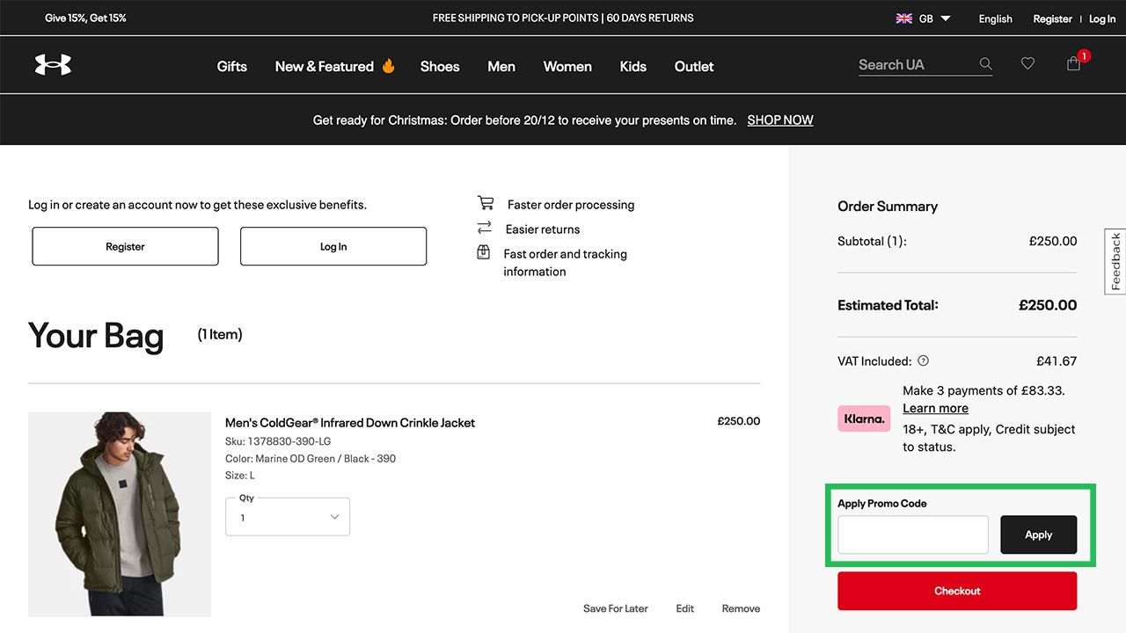Click the fire icon beside New & Featured
This screenshot has height=633, width=1126.
(388, 66)
